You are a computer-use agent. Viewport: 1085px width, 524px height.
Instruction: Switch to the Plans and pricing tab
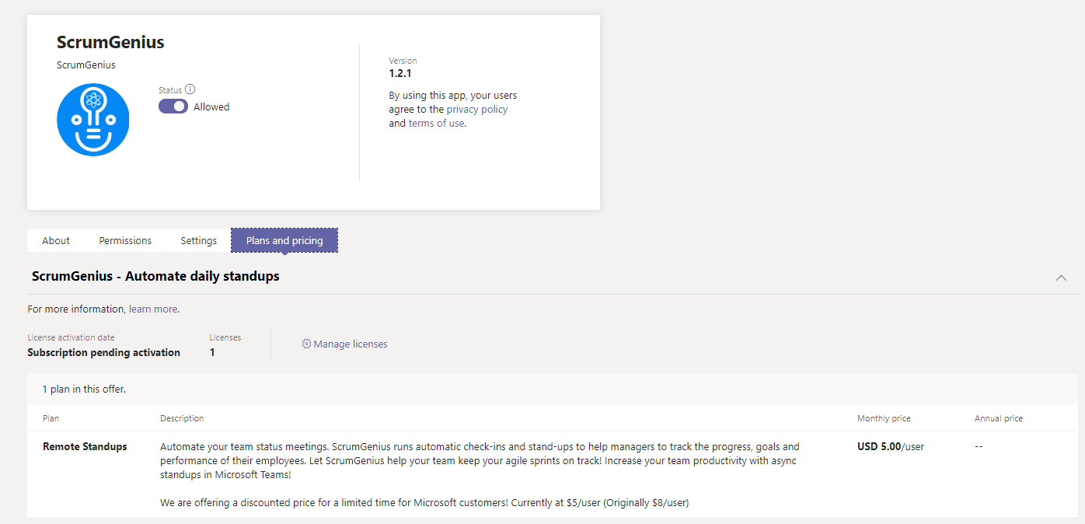tap(284, 240)
